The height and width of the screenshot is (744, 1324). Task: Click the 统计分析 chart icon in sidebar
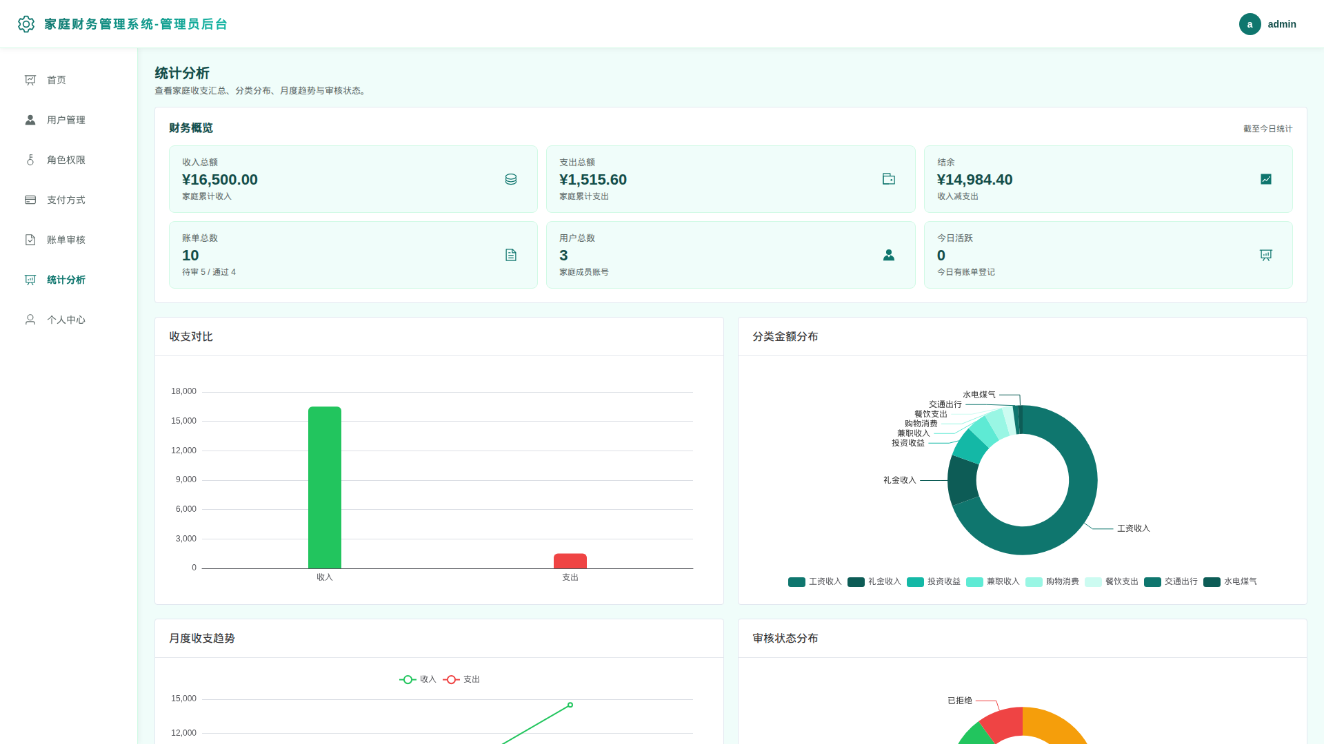[x=30, y=280]
